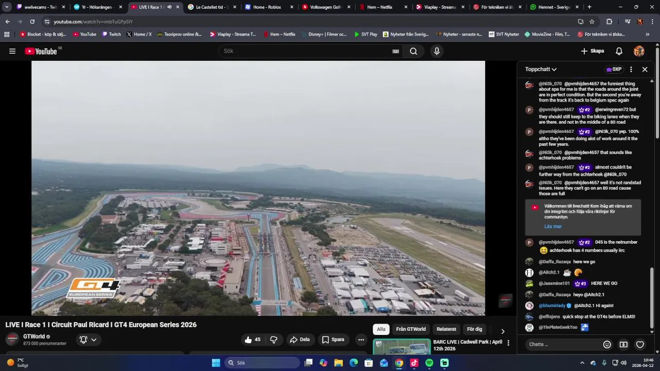Viewport: 660px width, 371px height.
Task: Close the live chat panel
Action: coord(645,69)
